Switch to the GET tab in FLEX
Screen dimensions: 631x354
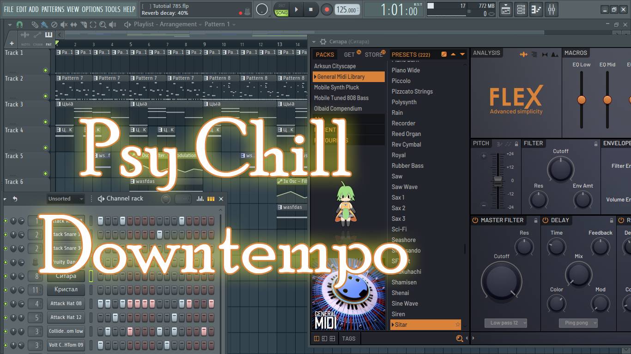pyautogui.click(x=349, y=54)
